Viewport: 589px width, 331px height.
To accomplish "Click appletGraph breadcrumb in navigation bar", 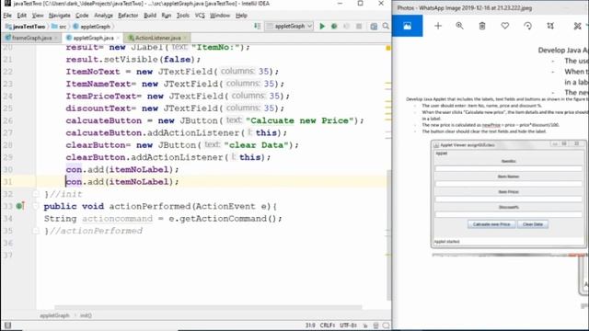I will [x=92, y=27].
